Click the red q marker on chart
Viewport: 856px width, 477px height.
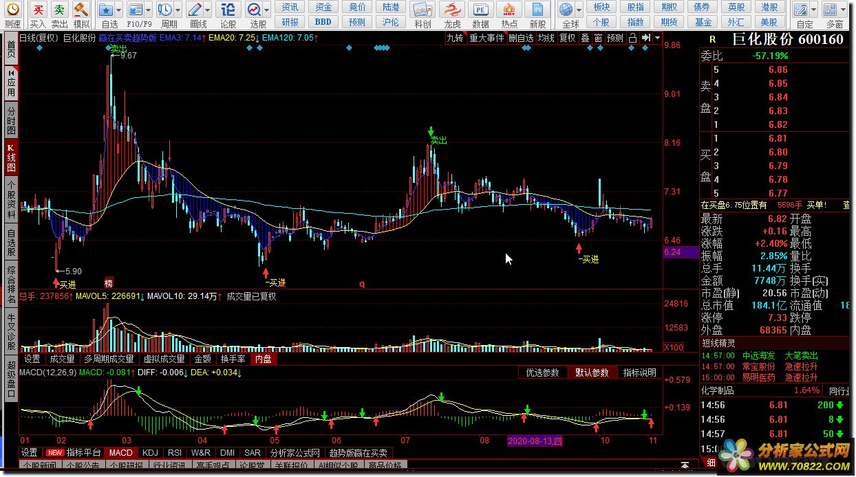tap(362, 283)
